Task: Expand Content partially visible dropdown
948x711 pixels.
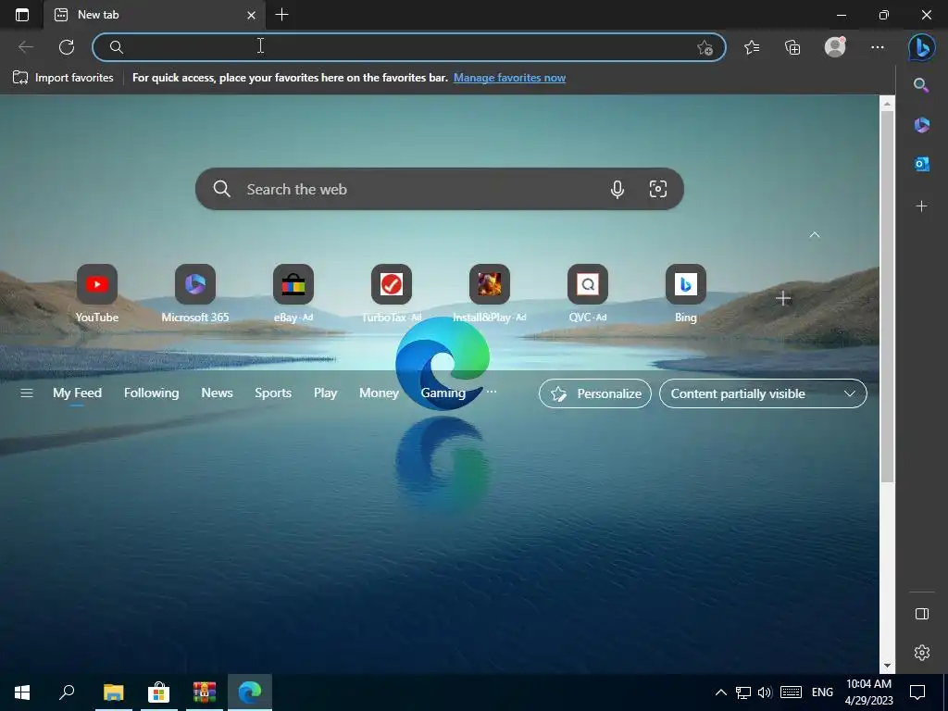Action: click(x=763, y=393)
